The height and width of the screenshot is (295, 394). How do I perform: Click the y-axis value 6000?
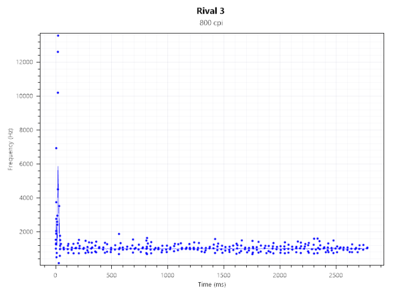tap(26, 164)
